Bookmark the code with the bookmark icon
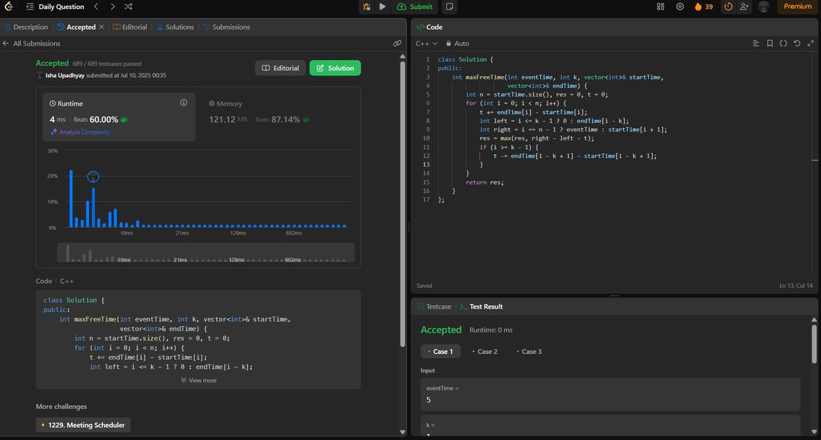This screenshot has width=821, height=440. (x=770, y=42)
